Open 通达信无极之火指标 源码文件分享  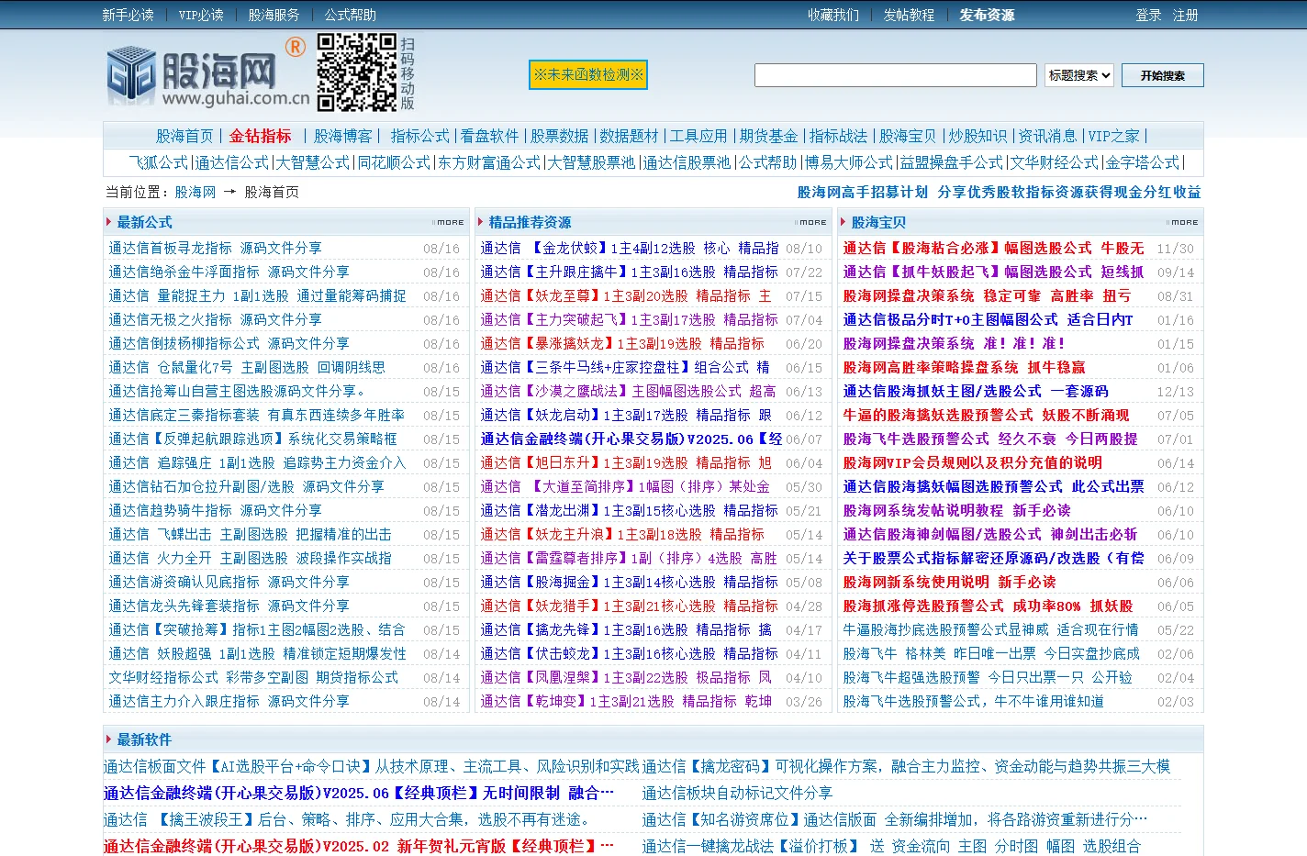click(215, 319)
